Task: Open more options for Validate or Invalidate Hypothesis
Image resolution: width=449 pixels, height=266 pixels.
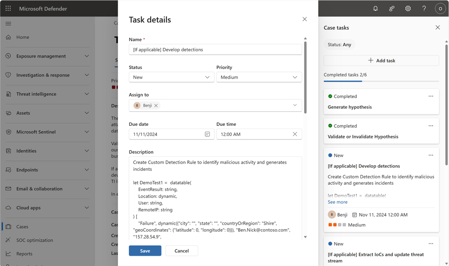Action: 431,126
